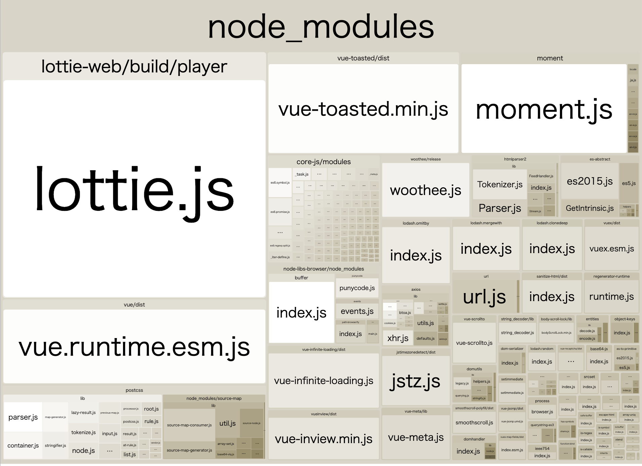Click the _task.js block
This screenshot has width=642, height=466.
pos(302,174)
